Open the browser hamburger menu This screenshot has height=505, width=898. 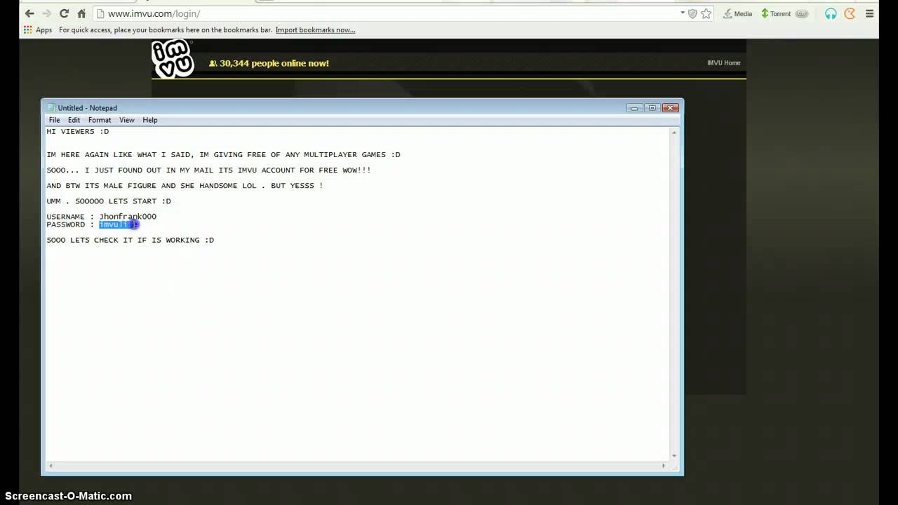[869, 13]
